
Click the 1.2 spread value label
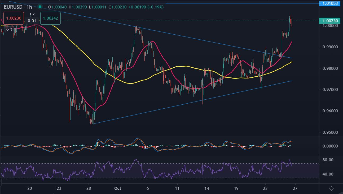coord(32,14)
